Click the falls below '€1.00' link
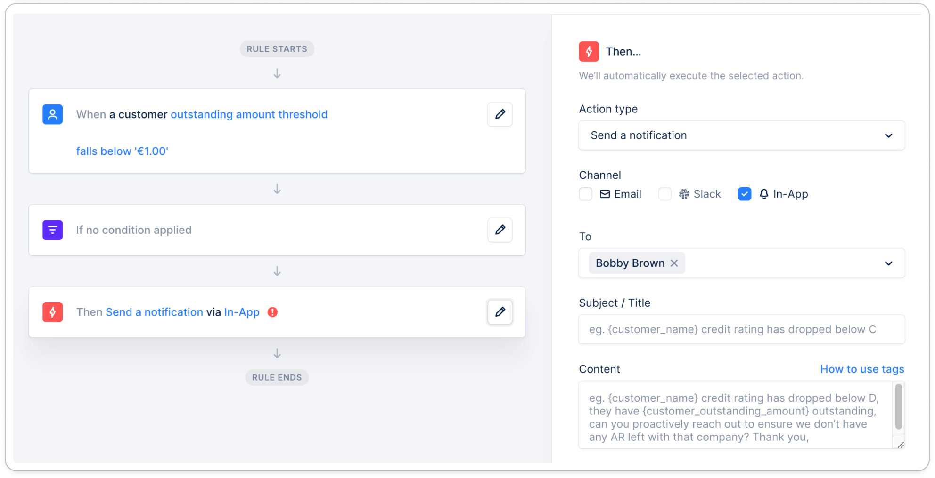Image resolution: width=935 pixels, height=478 pixels. click(122, 151)
